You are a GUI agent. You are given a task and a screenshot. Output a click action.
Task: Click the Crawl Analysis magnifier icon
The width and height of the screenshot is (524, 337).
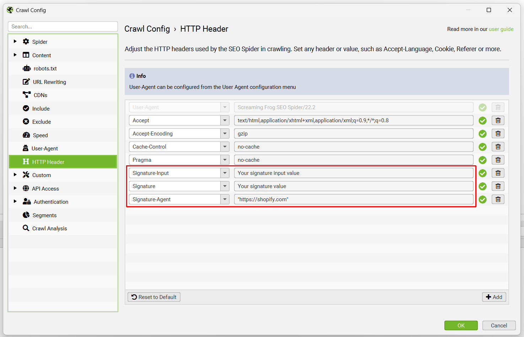(x=26, y=228)
